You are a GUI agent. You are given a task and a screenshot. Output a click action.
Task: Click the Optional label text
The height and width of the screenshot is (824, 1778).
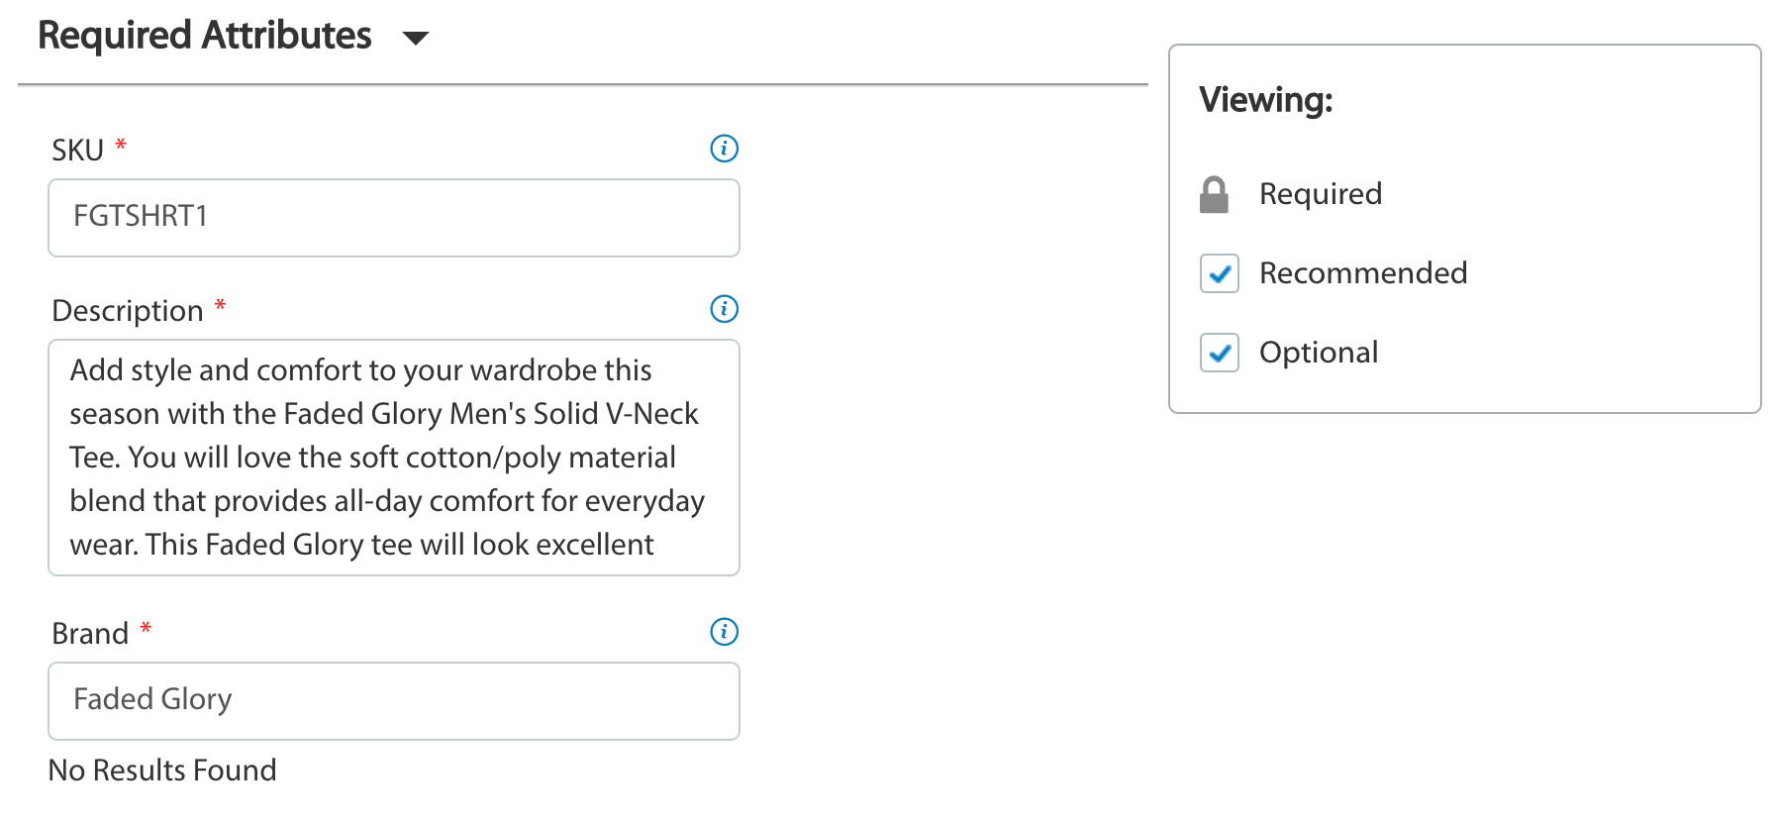coord(1319,353)
